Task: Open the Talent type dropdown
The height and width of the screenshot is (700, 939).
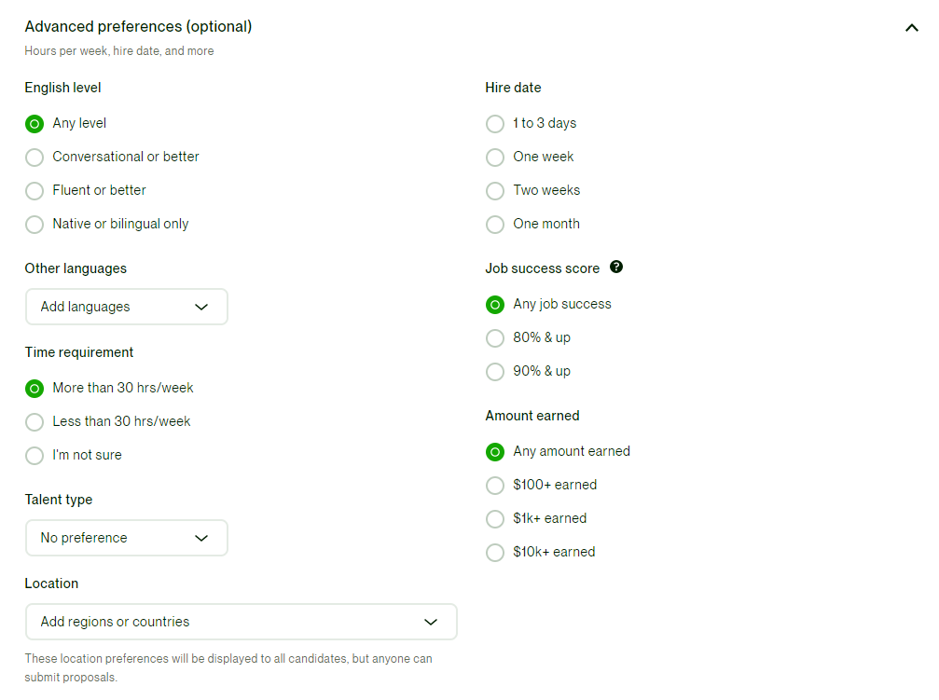Action: pyautogui.click(x=126, y=538)
